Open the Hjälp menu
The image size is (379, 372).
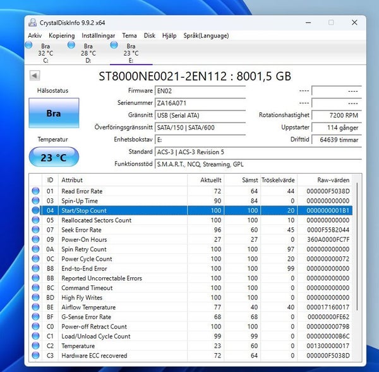169,35
